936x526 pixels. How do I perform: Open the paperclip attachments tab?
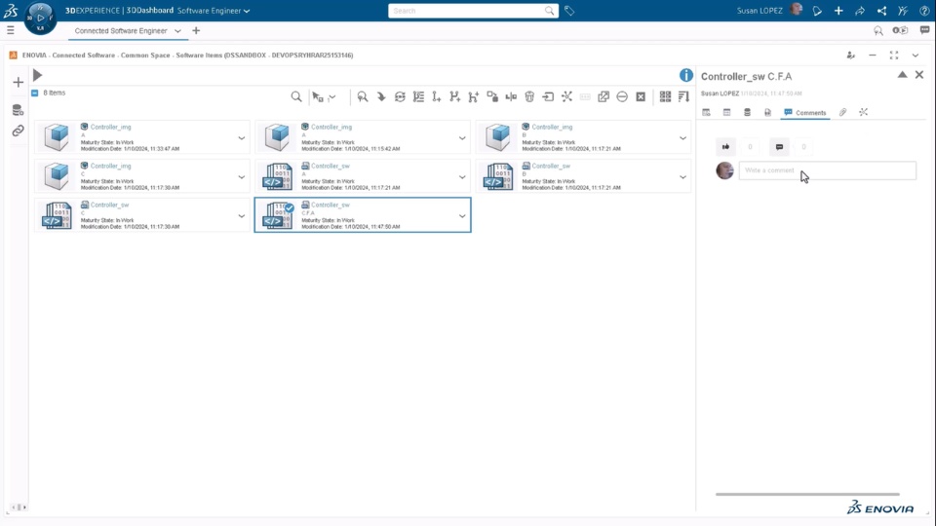click(842, 112)
